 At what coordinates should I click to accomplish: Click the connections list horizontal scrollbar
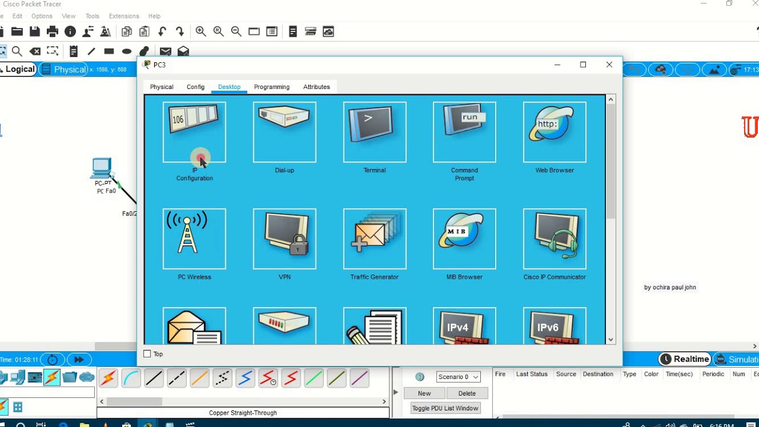135,401
